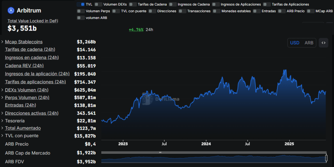Image resolution: width=334 pixels, height=167 pixels.
Task: Show Direcciones on the chart
Action: click(152, 11)
